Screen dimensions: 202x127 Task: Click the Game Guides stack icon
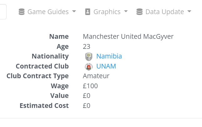pos(22,12)
